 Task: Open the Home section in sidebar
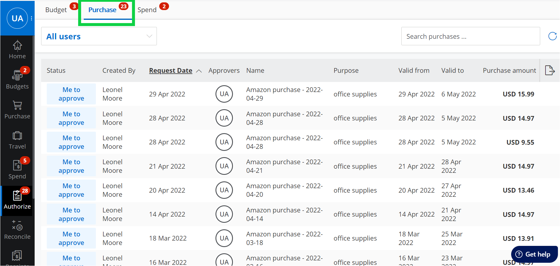coord(17,50)
